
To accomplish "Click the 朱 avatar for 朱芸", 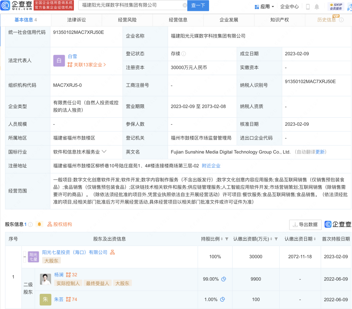I will (45, 299).
